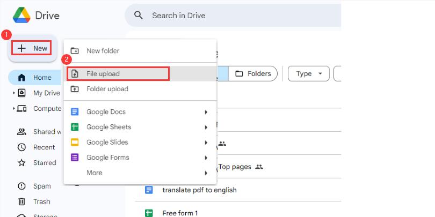Click the Google Drive logo

pos(21,15)
